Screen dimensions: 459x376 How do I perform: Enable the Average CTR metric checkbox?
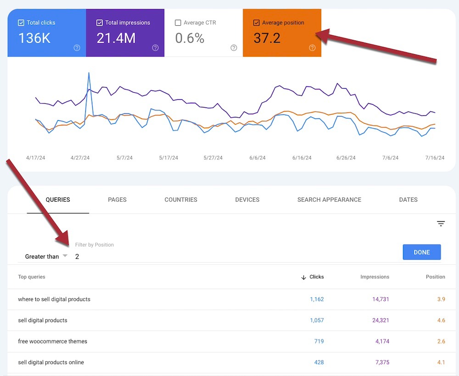[178, 22]
